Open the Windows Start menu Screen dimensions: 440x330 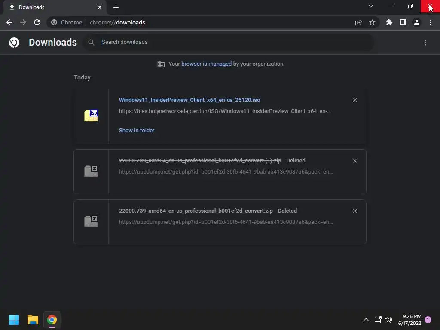pos(14,320)
